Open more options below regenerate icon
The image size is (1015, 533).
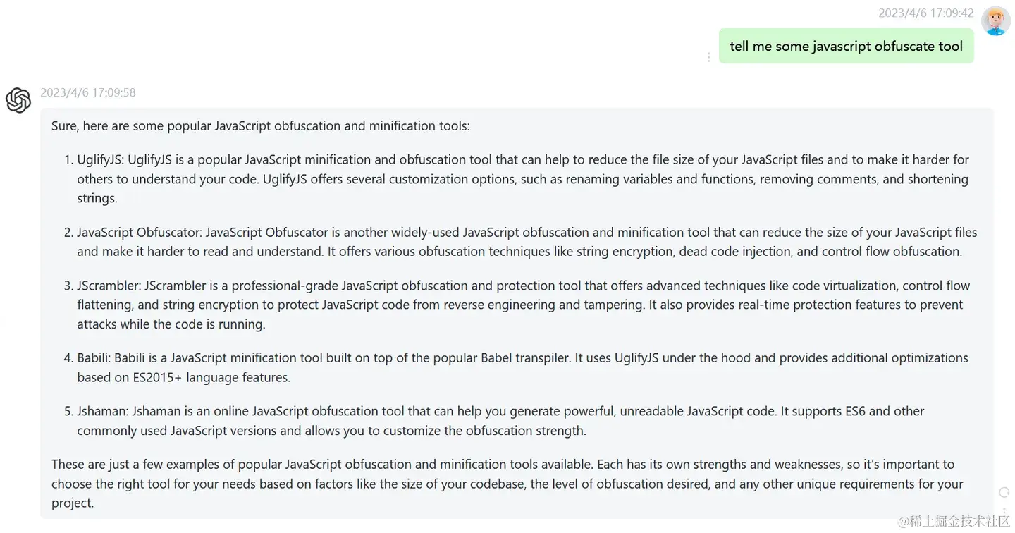(1004, 510)
